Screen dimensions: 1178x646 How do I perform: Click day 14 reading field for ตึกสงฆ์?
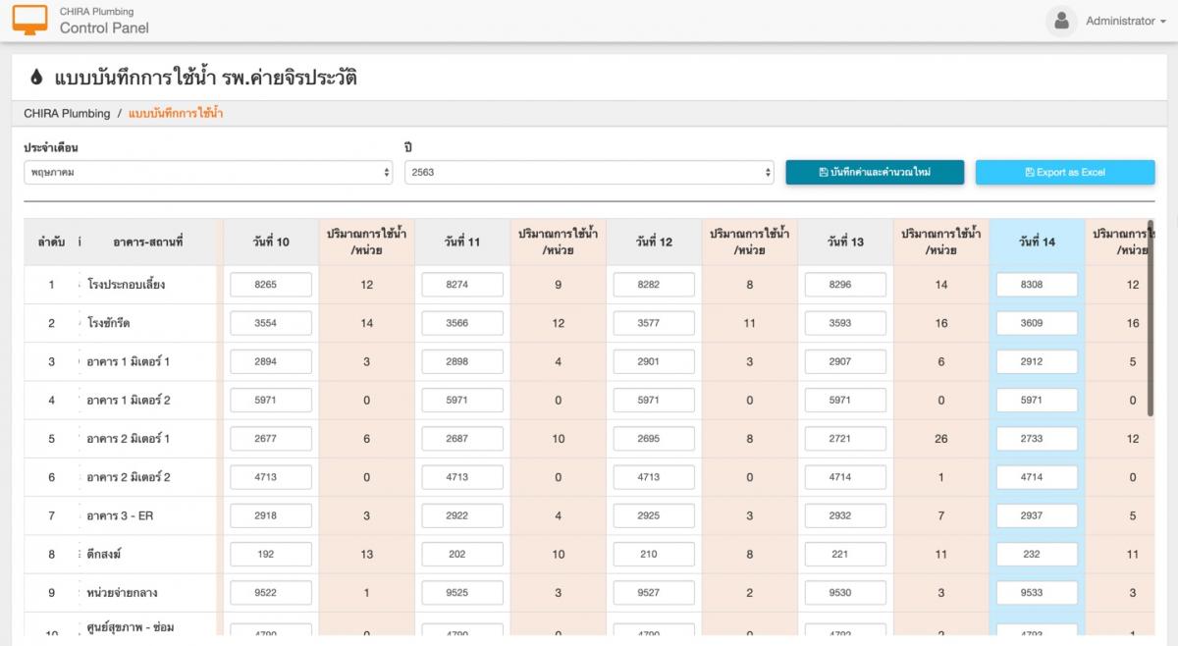tap(1037, 555)
